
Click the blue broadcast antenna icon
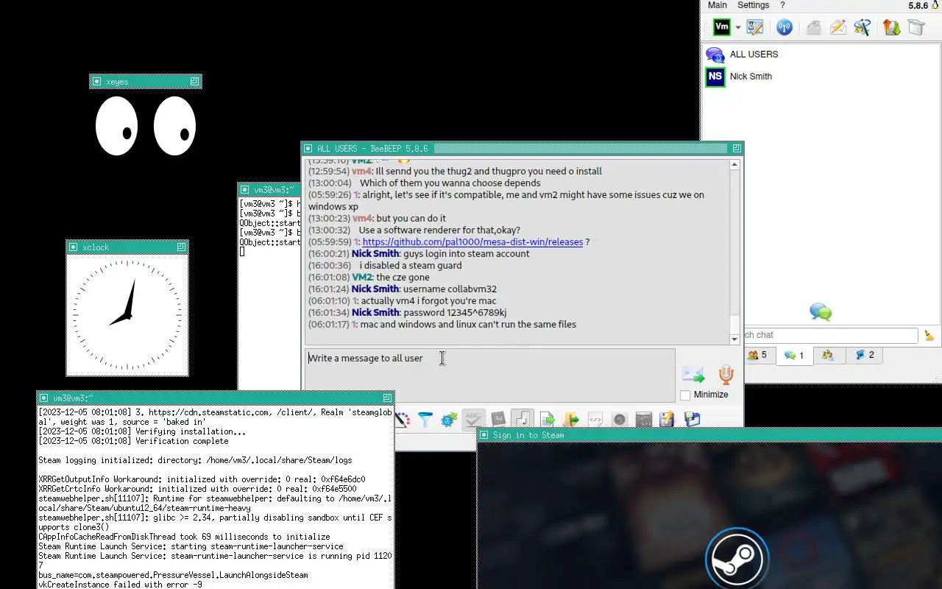[x=785, y=27]
